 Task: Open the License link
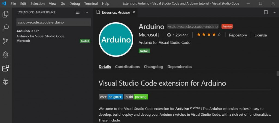(x=260, y=35)
